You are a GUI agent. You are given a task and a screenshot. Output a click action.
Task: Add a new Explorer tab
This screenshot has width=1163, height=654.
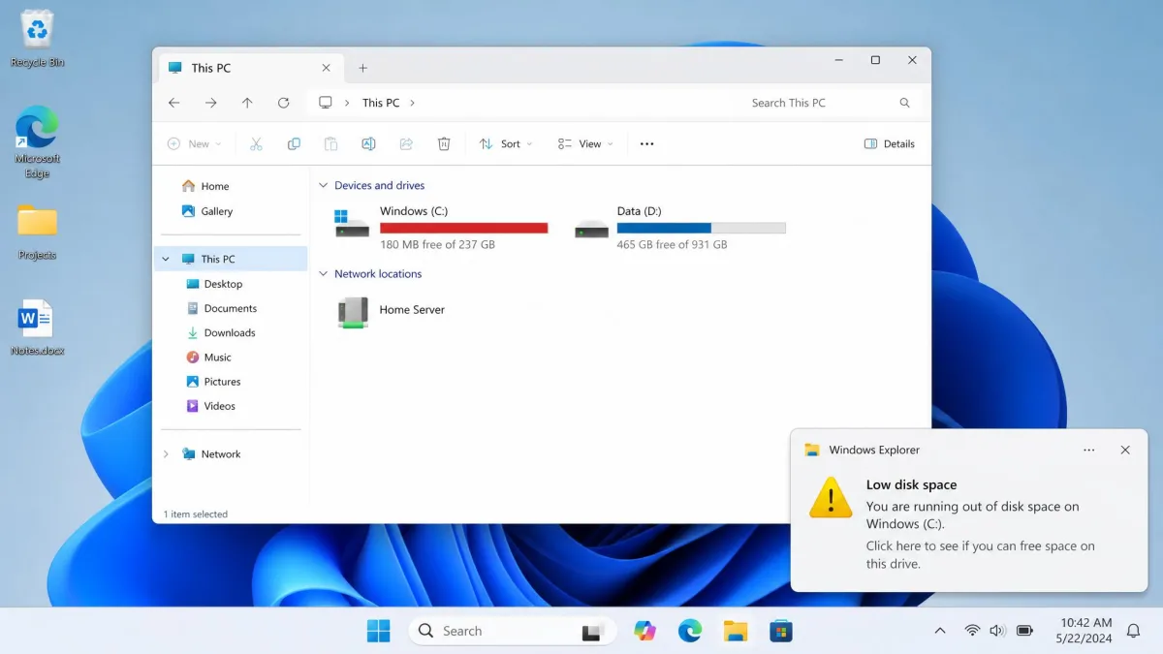pos(363,68)
